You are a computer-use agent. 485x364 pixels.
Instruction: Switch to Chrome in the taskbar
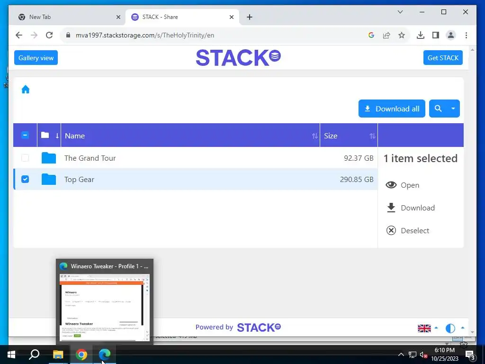pyautogui.click(x=81, y=355)
